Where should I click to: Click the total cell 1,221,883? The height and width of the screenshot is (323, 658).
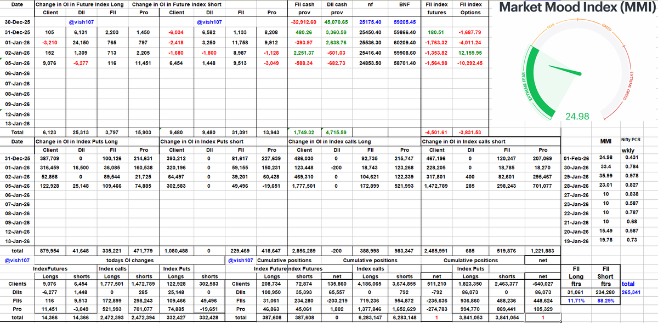[x=543, y=251]
